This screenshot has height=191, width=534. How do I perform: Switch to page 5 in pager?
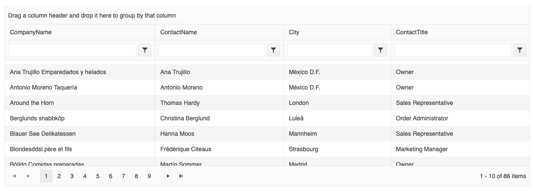coord(98,176)
